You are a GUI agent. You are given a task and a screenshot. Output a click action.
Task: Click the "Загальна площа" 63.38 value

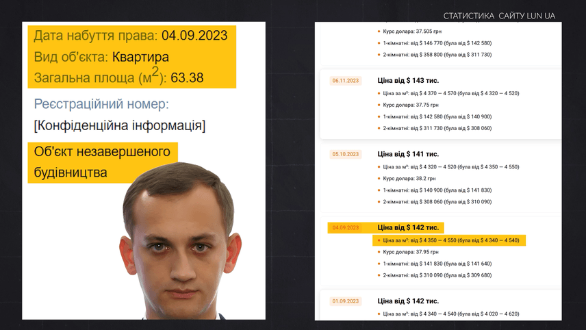point(187,78)
